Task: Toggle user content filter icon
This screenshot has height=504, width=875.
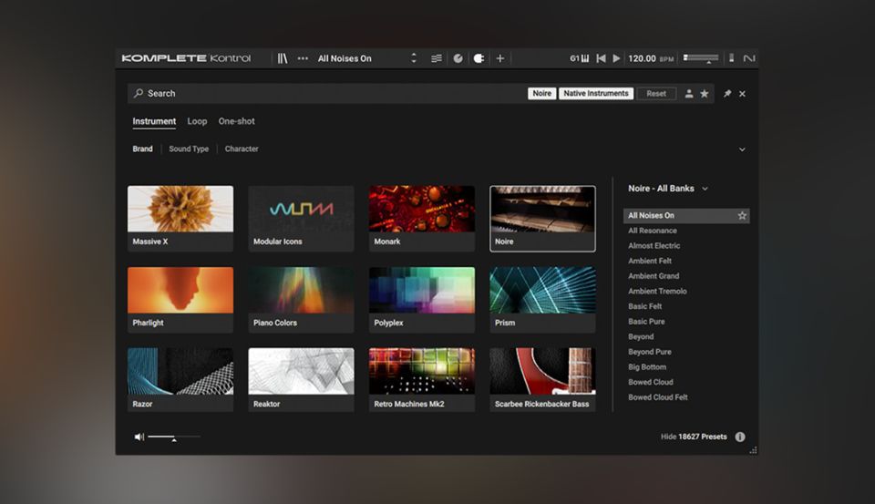Action: [x=689, y=94]
